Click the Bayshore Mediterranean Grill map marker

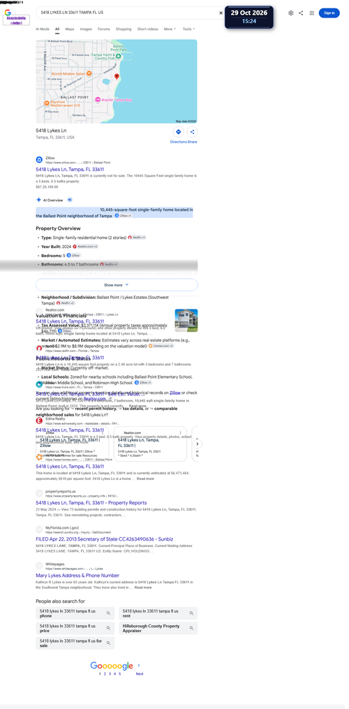47,103
